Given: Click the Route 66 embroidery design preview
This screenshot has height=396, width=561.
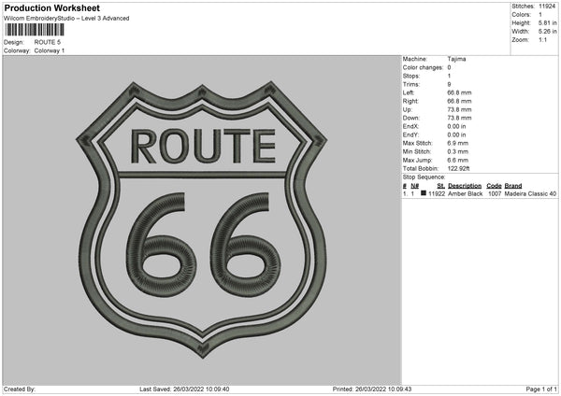Looking at the screenshot, I should [x=201, y=219].
